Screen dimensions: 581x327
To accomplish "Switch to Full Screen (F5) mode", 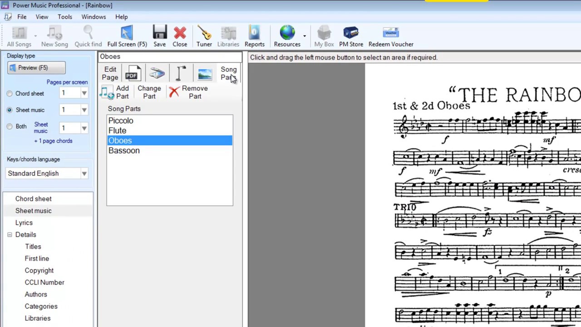I will pyautogui.click(x=127, y=36).
